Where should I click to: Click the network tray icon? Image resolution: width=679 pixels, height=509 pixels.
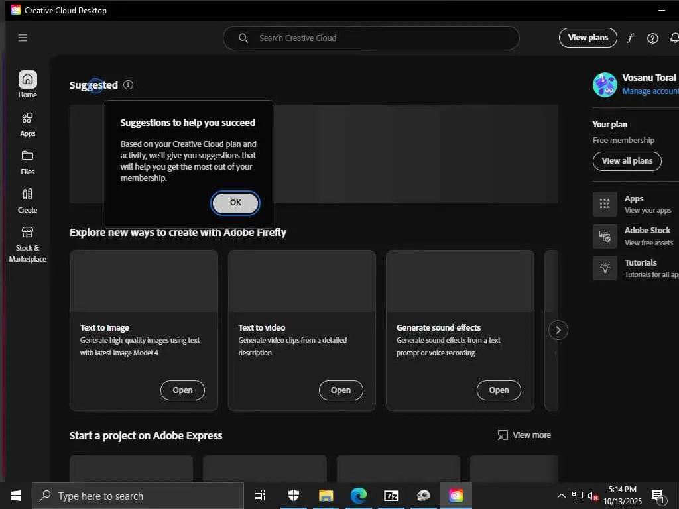[578, 496]
